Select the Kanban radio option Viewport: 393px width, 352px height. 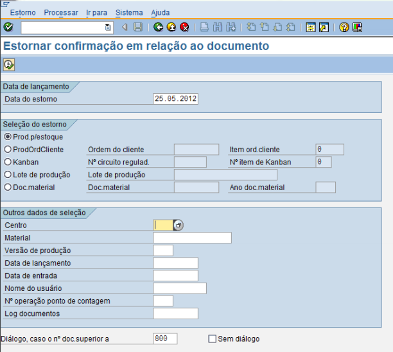pos(8,162)
